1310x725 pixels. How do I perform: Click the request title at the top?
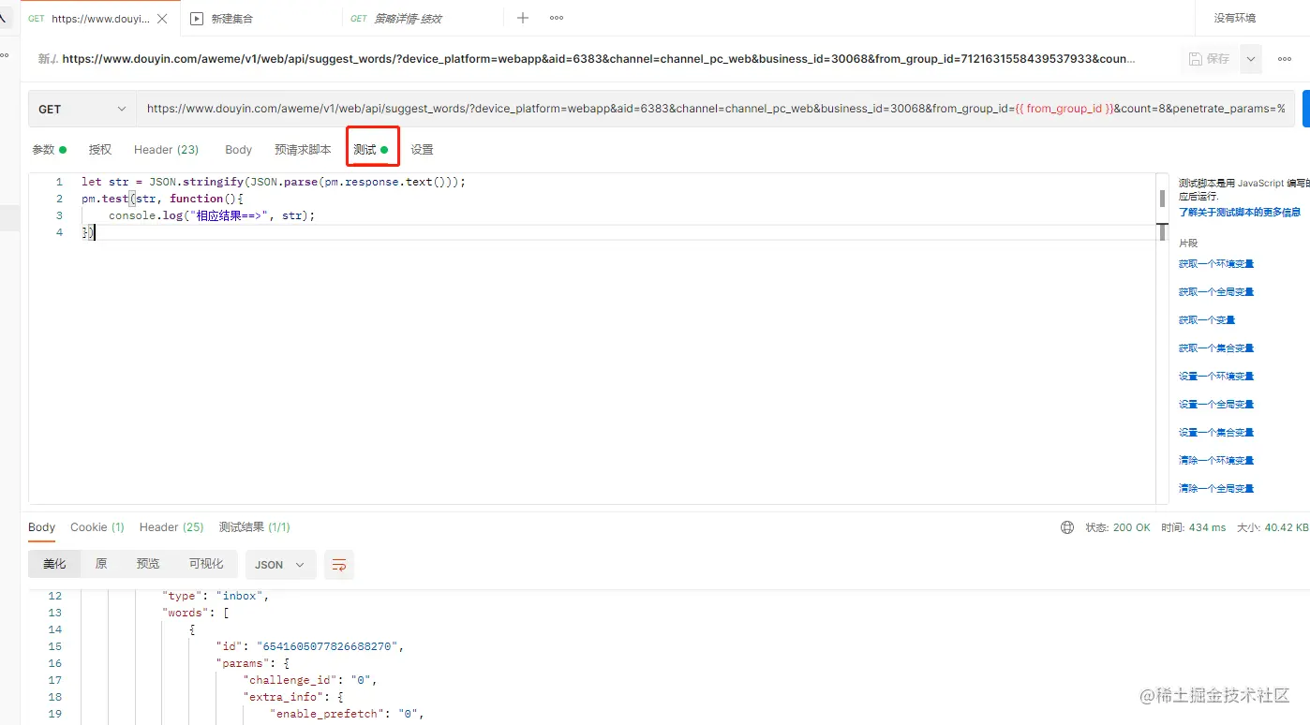coord(599,58)
